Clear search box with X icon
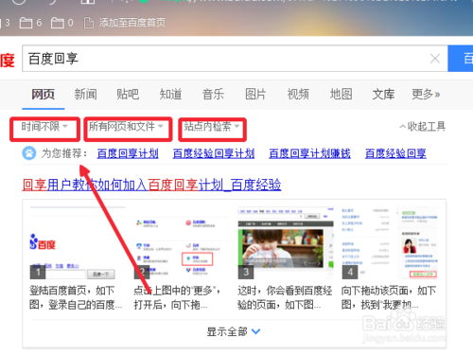The height and width of the screenshot is (355, 473). (x=435, y=59)
